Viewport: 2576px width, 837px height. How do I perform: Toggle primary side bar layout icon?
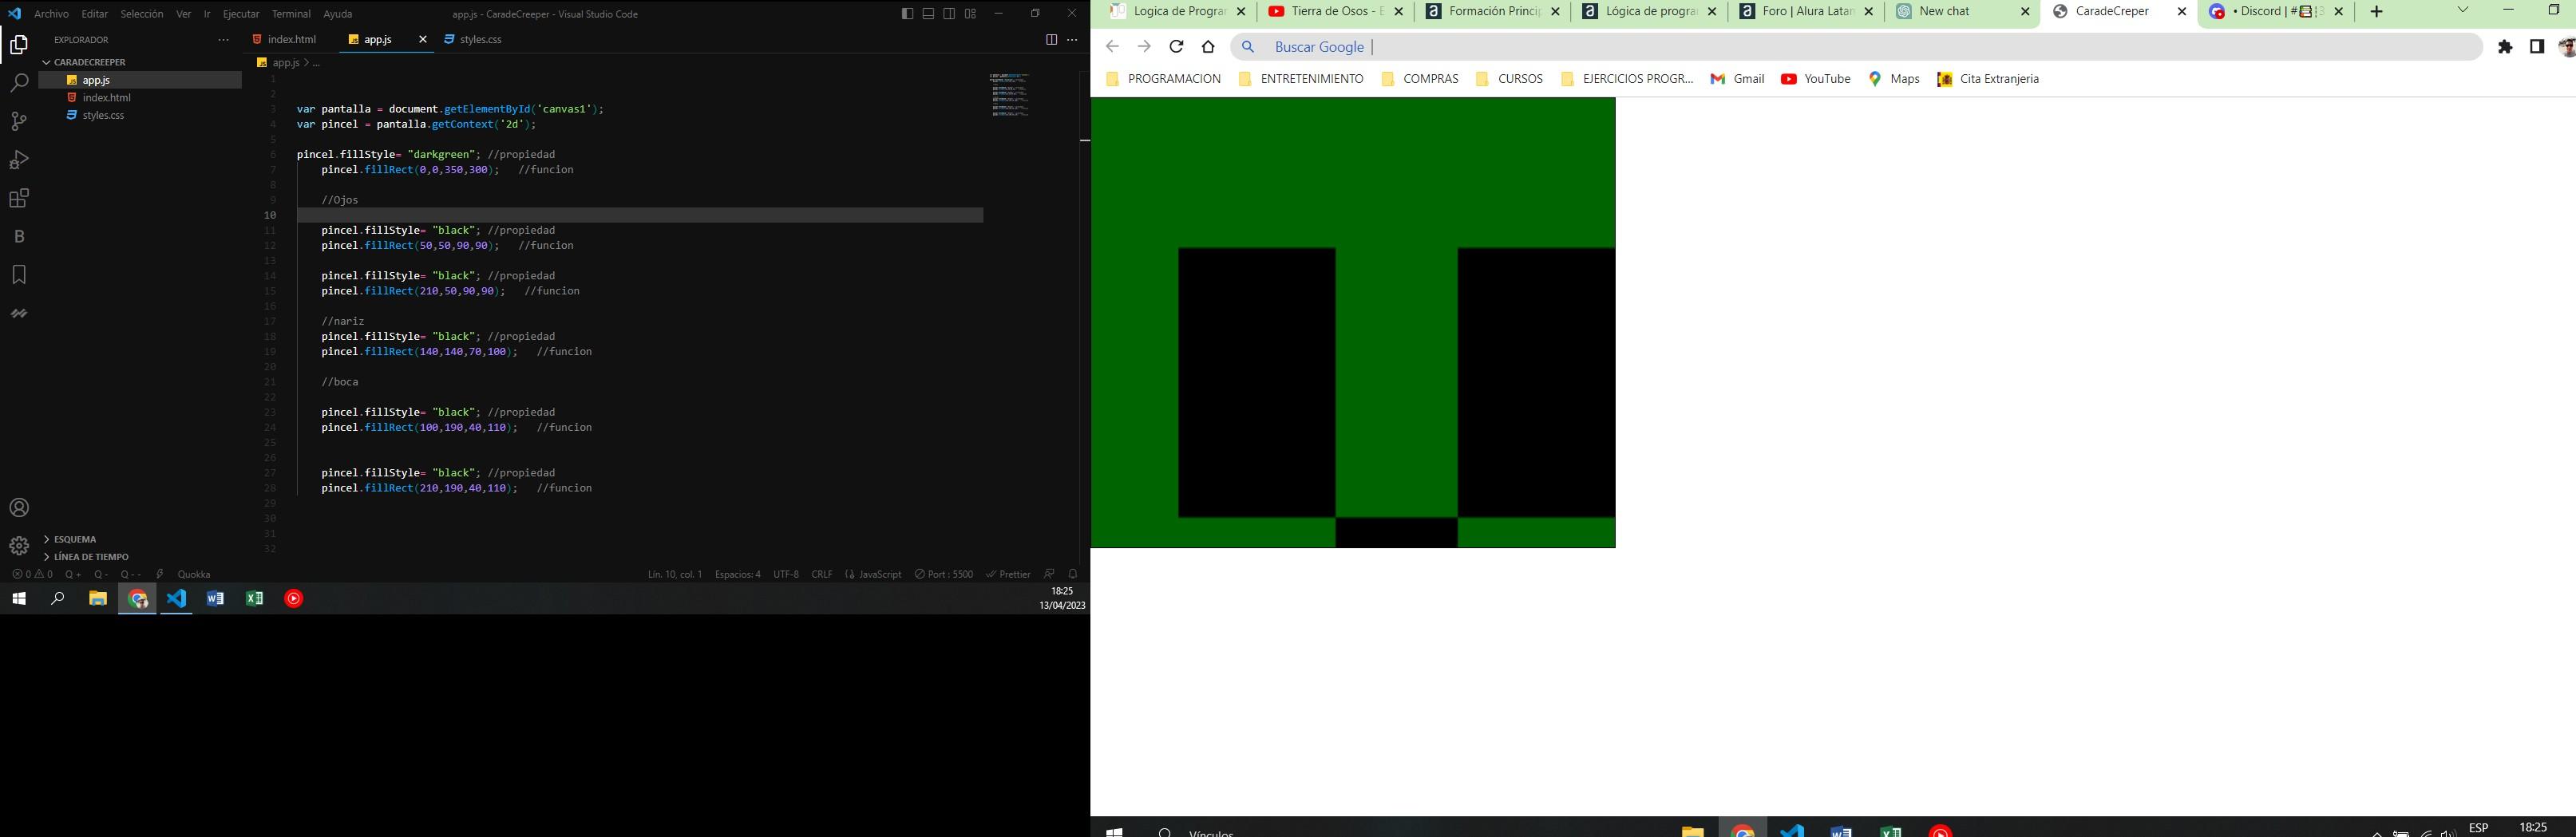point(907,14)
